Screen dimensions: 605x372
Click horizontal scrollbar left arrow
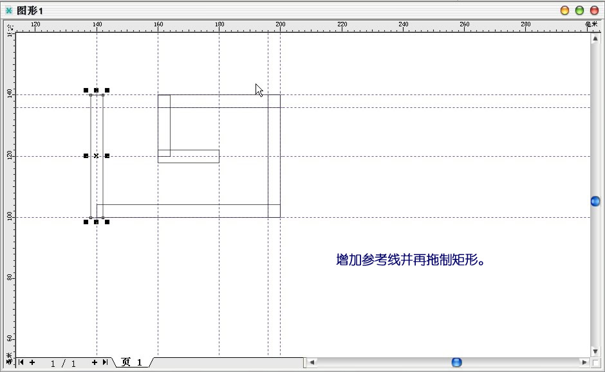312,362
